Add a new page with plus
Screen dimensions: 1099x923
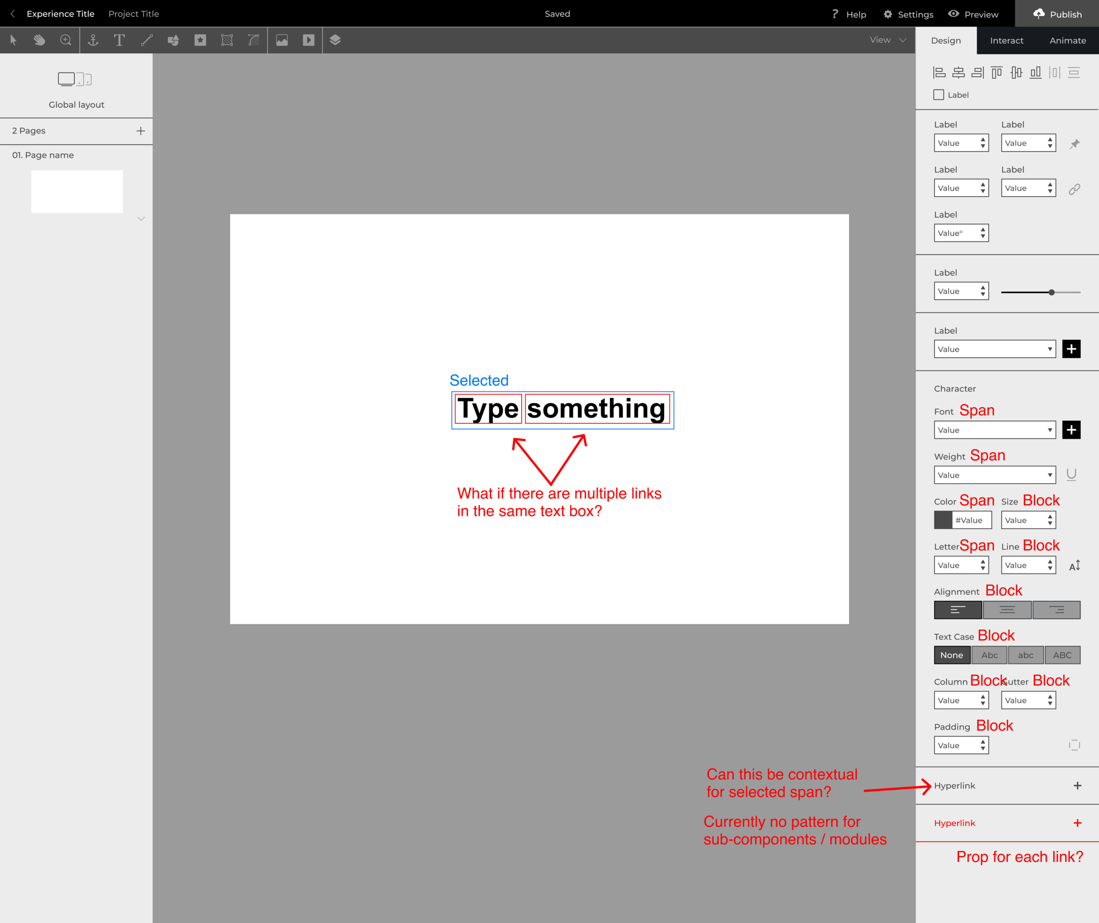pos(140,131)
